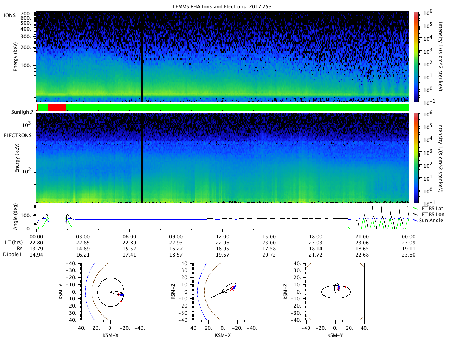Open the KSM-Y versus KSM-Z orbit plot
This screenshot has width=454, height=340.
click(x=335, y=292)
